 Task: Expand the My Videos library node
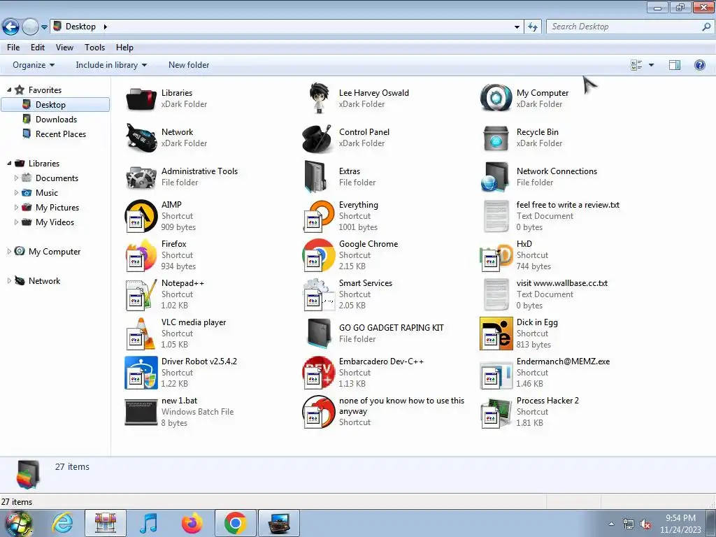coord(17,222)
